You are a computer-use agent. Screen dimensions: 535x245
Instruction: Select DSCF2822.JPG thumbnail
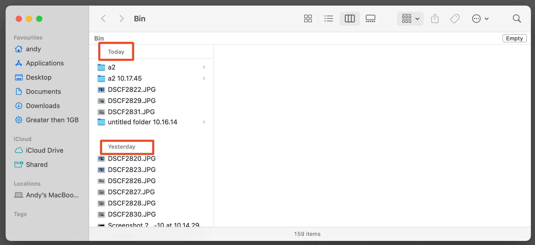point(101,90)
